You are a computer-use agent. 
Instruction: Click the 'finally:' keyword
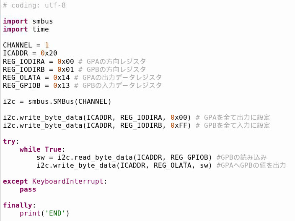pos(18,205)
